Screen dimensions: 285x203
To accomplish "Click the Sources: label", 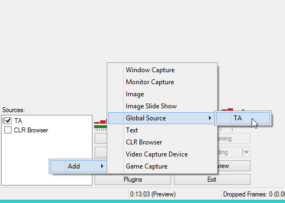I will click(x=14, y=110).
